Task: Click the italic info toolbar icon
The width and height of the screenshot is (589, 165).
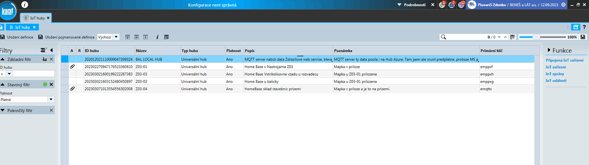Action: [157, 37]
